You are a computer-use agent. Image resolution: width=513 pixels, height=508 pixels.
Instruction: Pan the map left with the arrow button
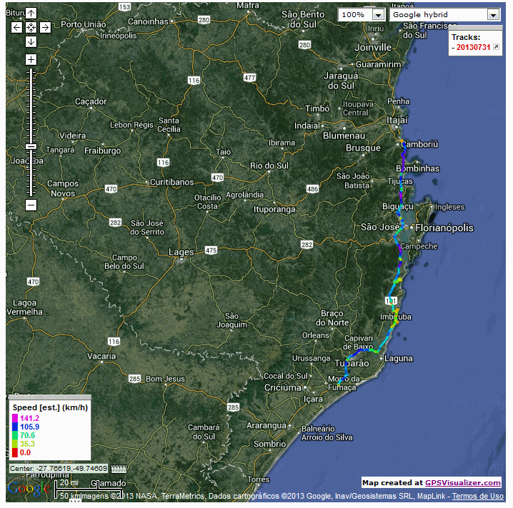click(x=17, y=27)
